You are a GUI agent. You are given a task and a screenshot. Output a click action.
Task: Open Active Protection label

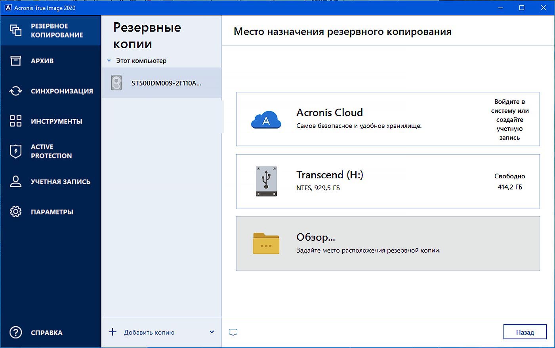pyautogui.click(x=51, y=151)
